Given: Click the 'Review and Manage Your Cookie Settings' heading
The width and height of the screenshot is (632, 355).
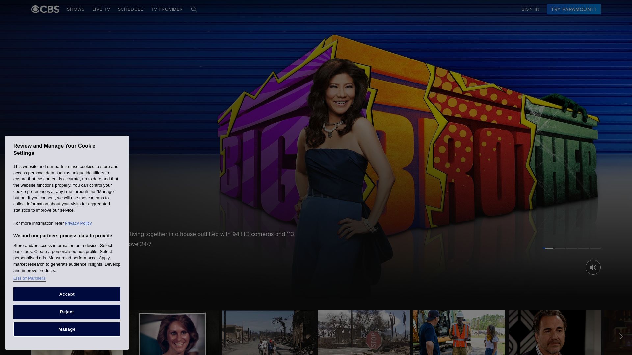Looking at the screenshot, I should click(54, 150).
